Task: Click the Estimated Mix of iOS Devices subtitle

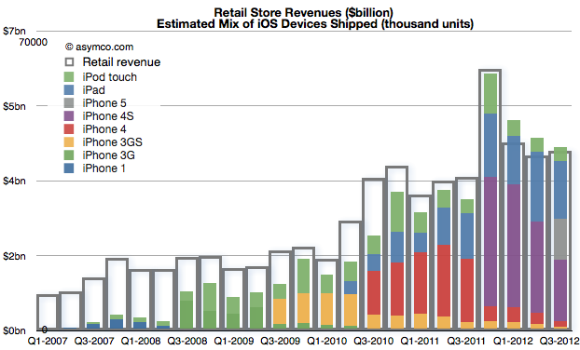Action: [315, 24]
